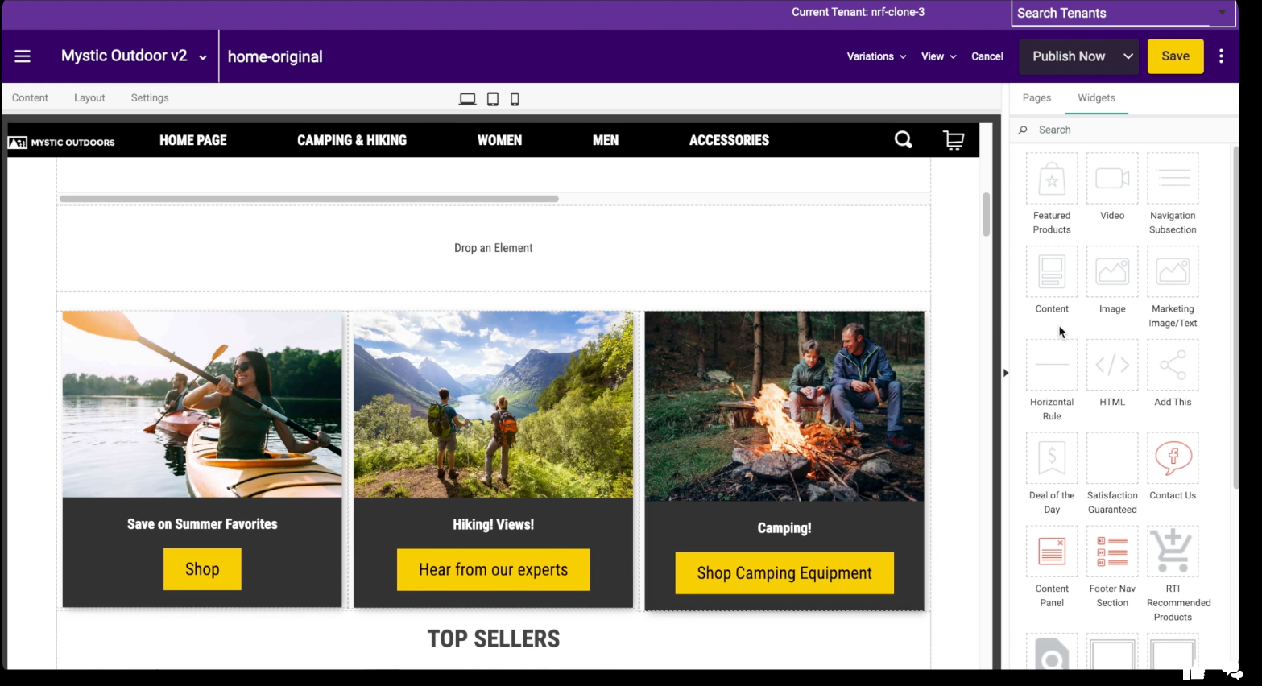Expand the Mystic Outdoor v2 dropdown
1262x686 pixels.
click(203, 57)
